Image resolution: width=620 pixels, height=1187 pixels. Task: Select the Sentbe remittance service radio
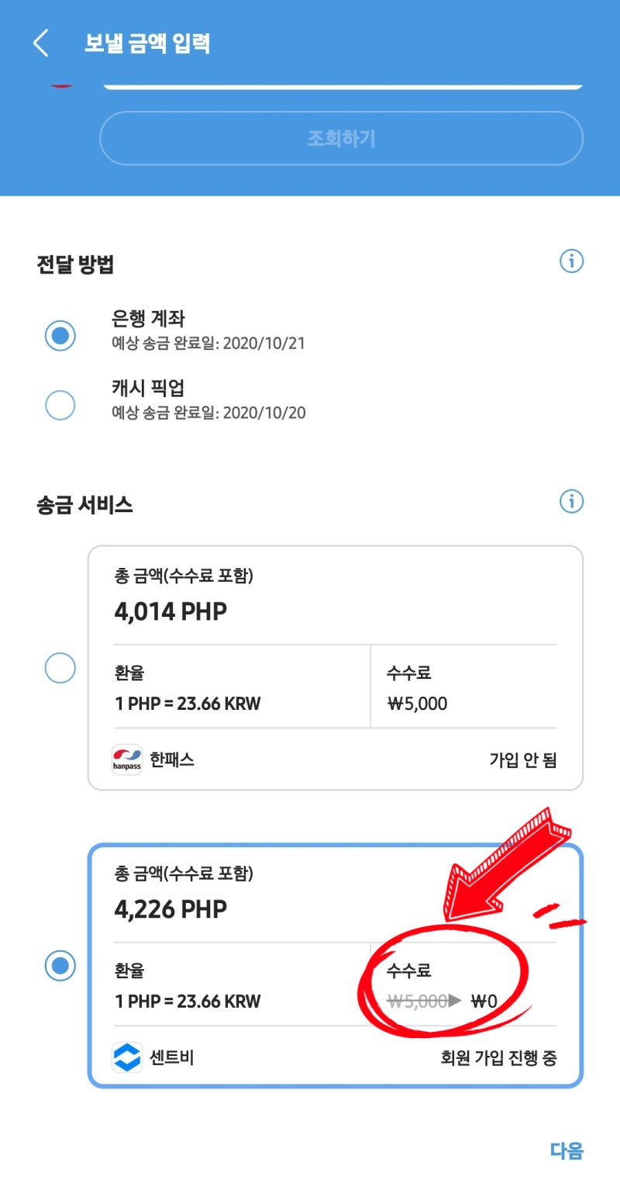point(60,966)
